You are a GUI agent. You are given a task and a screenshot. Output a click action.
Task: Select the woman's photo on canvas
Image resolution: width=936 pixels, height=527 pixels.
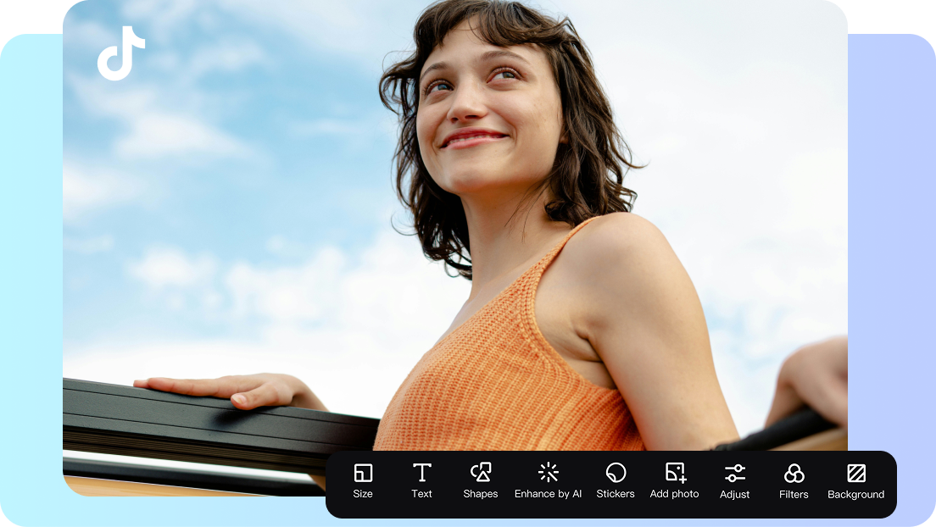[x=455, y=247]
